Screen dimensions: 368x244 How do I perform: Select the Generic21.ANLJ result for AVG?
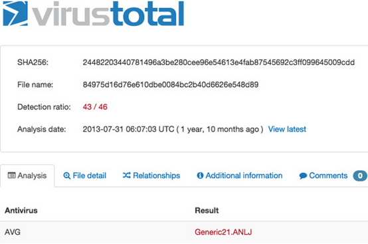[223, 232]
